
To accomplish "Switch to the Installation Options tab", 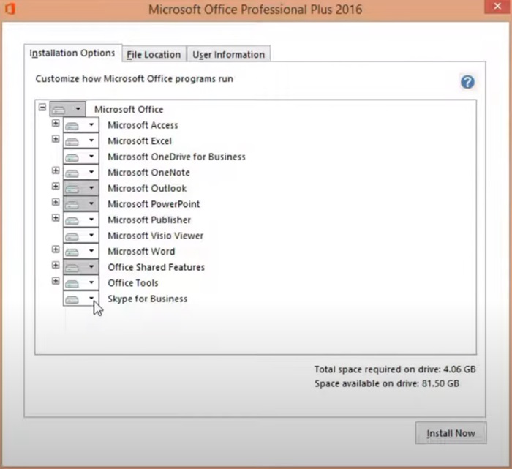I will coord(72,53).
